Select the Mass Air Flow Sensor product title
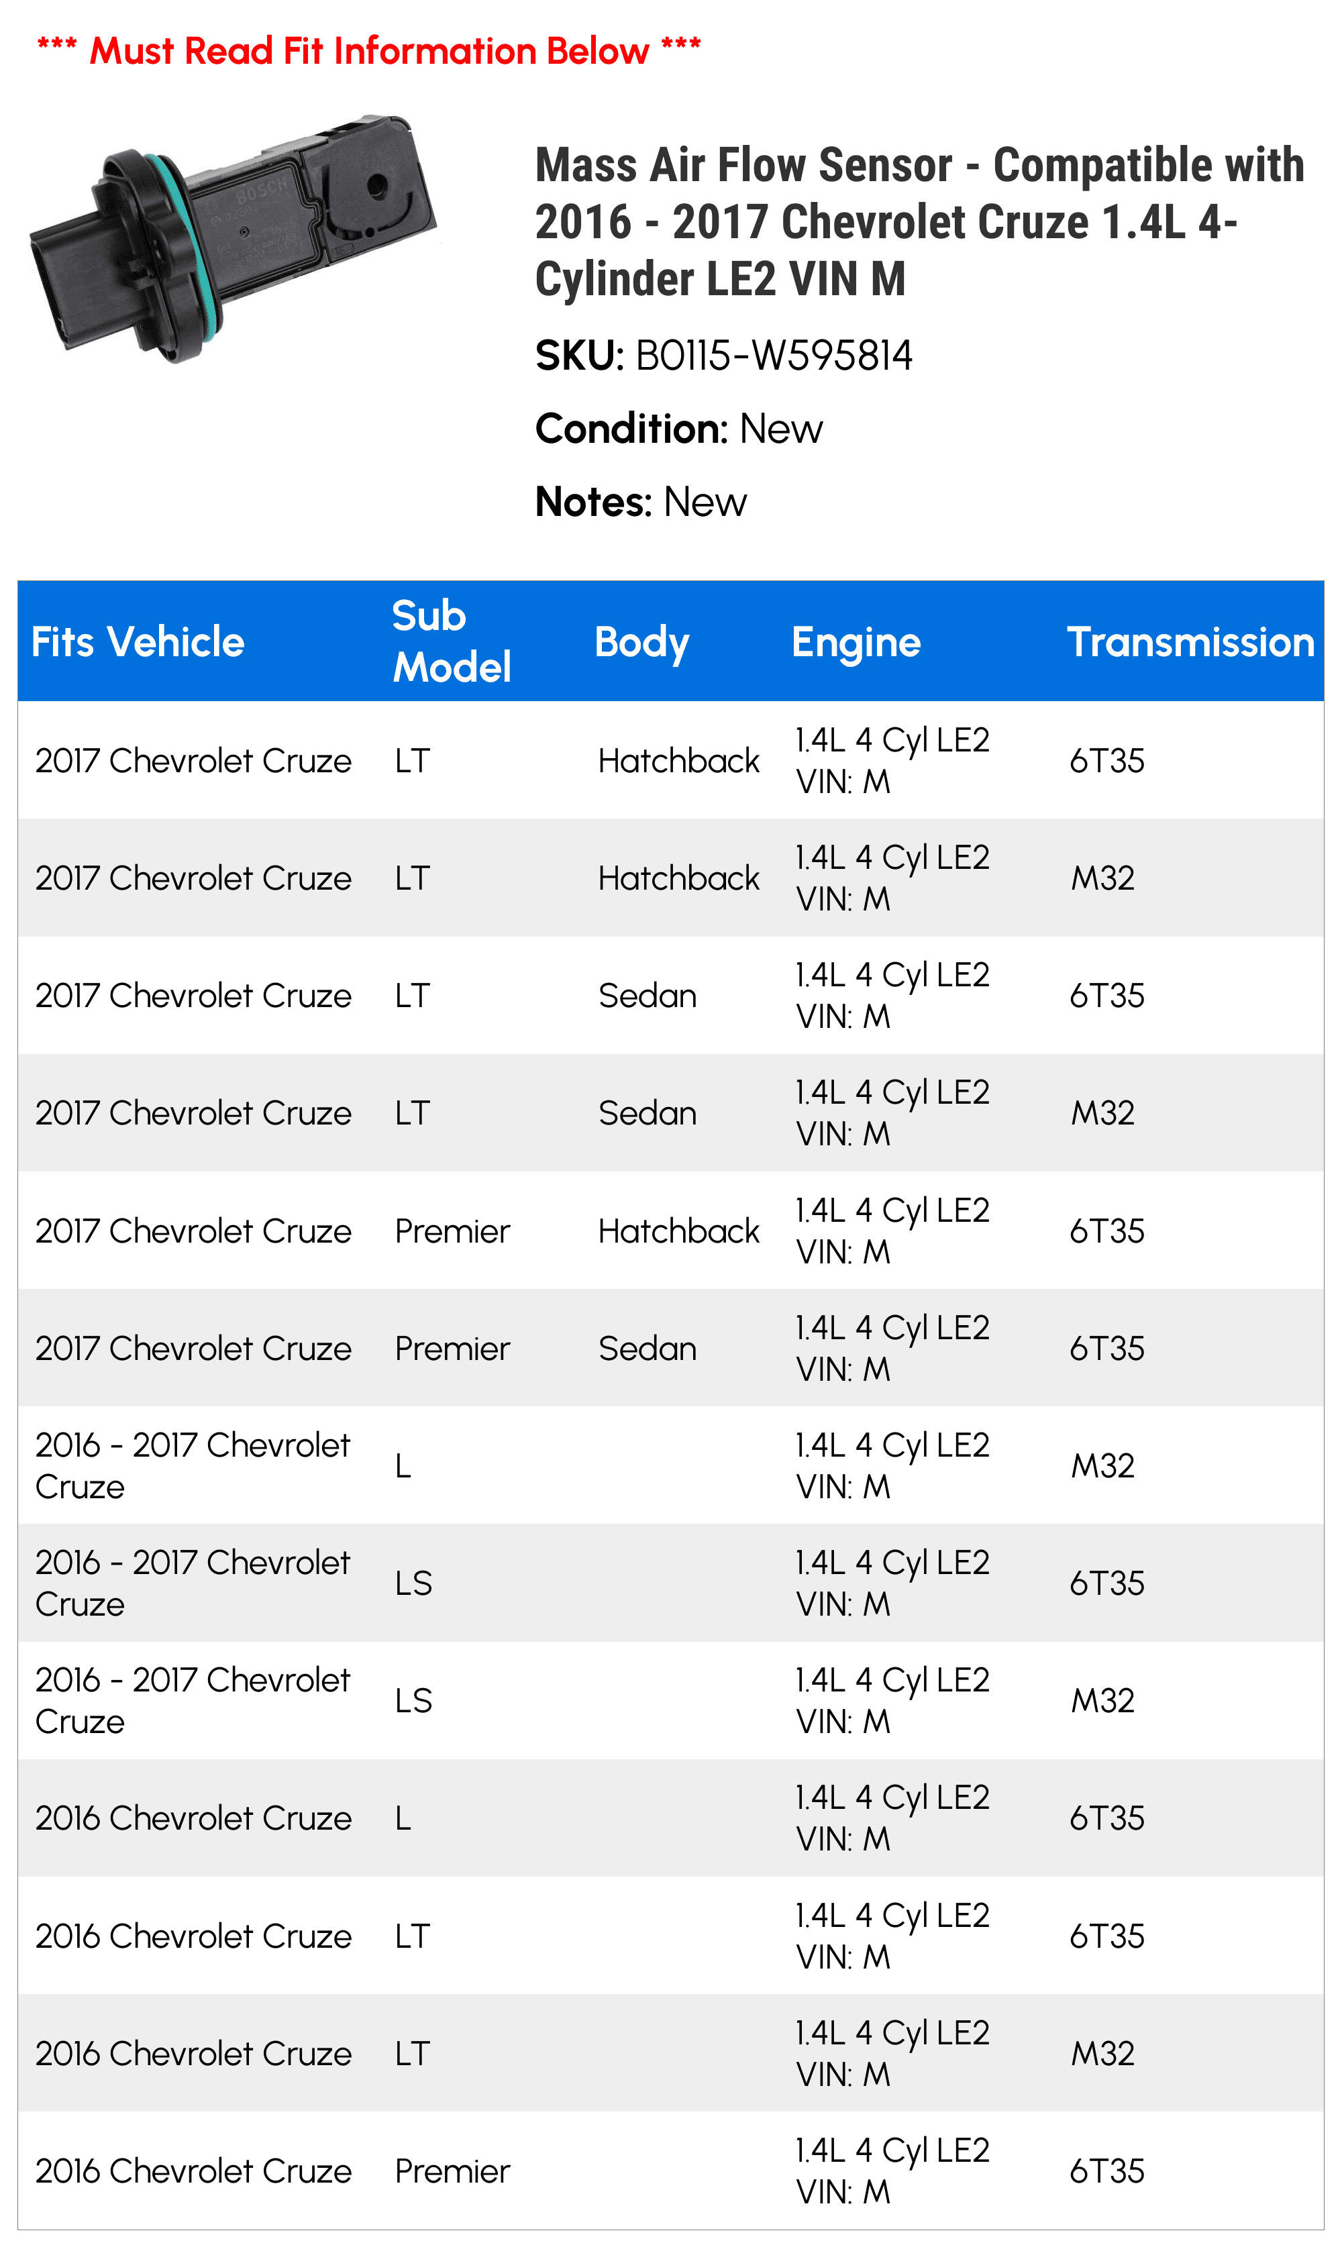 tap(919, 221)
